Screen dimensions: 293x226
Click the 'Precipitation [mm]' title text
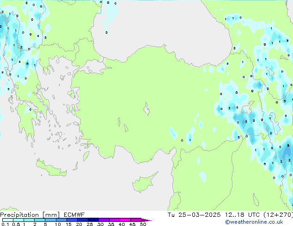(30, 215)
